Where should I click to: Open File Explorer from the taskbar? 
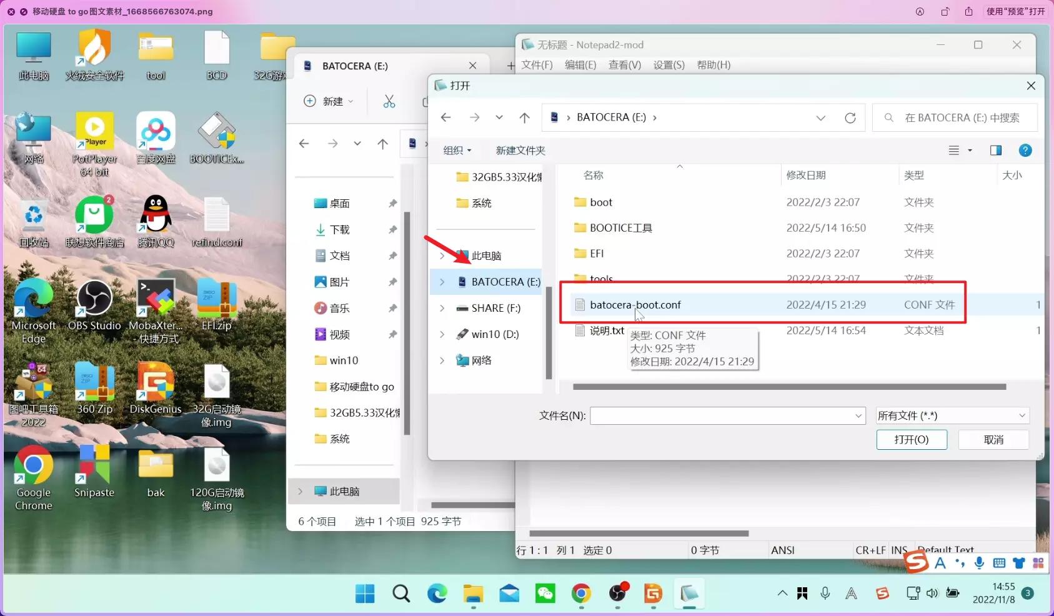pyautogui.click(x=473, y=594)
